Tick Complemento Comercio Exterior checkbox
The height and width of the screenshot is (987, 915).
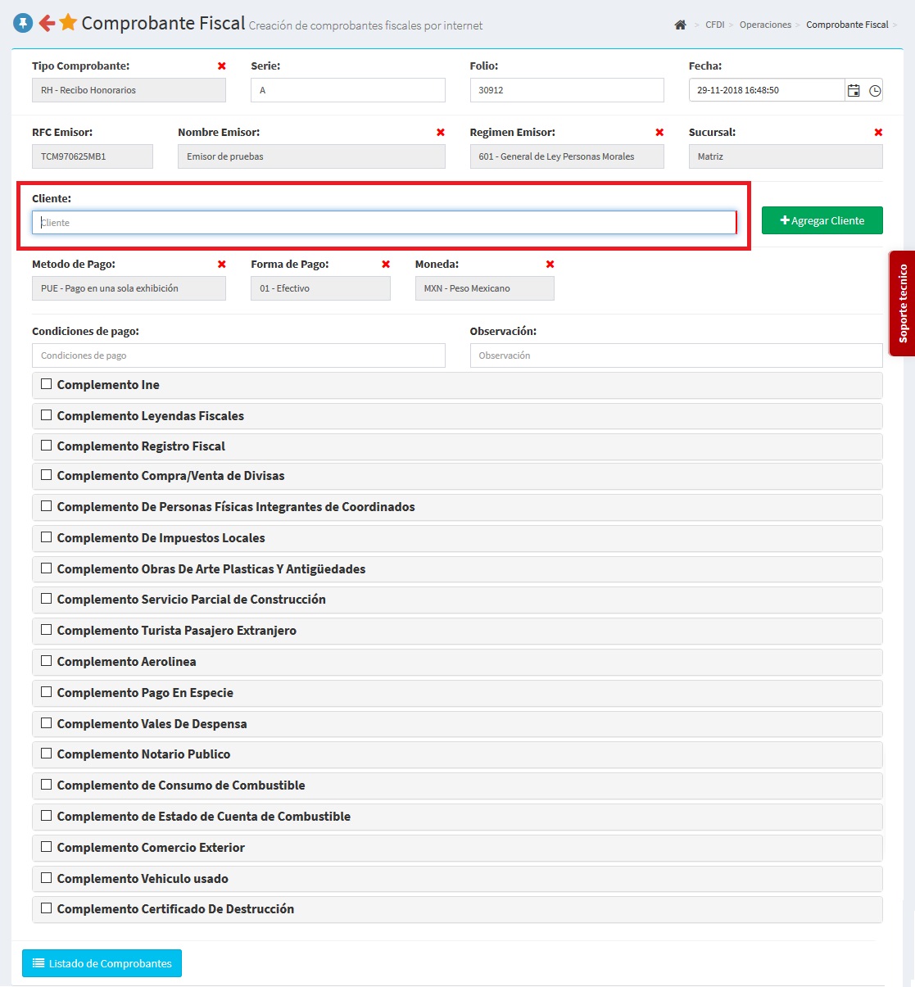[47, 847]
